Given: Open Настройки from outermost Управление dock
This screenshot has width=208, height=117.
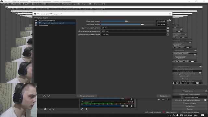Looking at the screenshot, I should (189, 106).
